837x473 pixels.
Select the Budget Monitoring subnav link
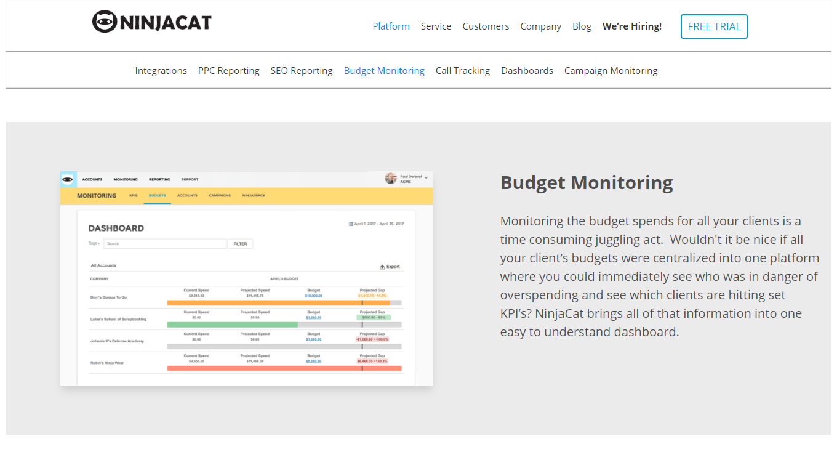pyautogui.click(x=384, y=71)
